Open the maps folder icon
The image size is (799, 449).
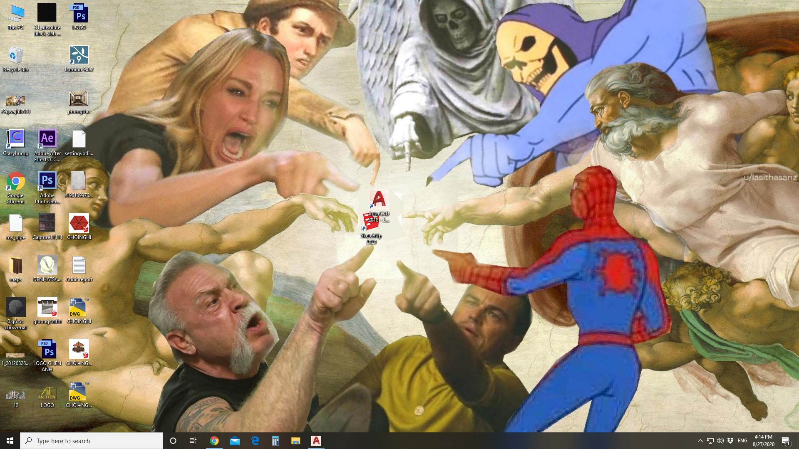click(x=16, y=269)
